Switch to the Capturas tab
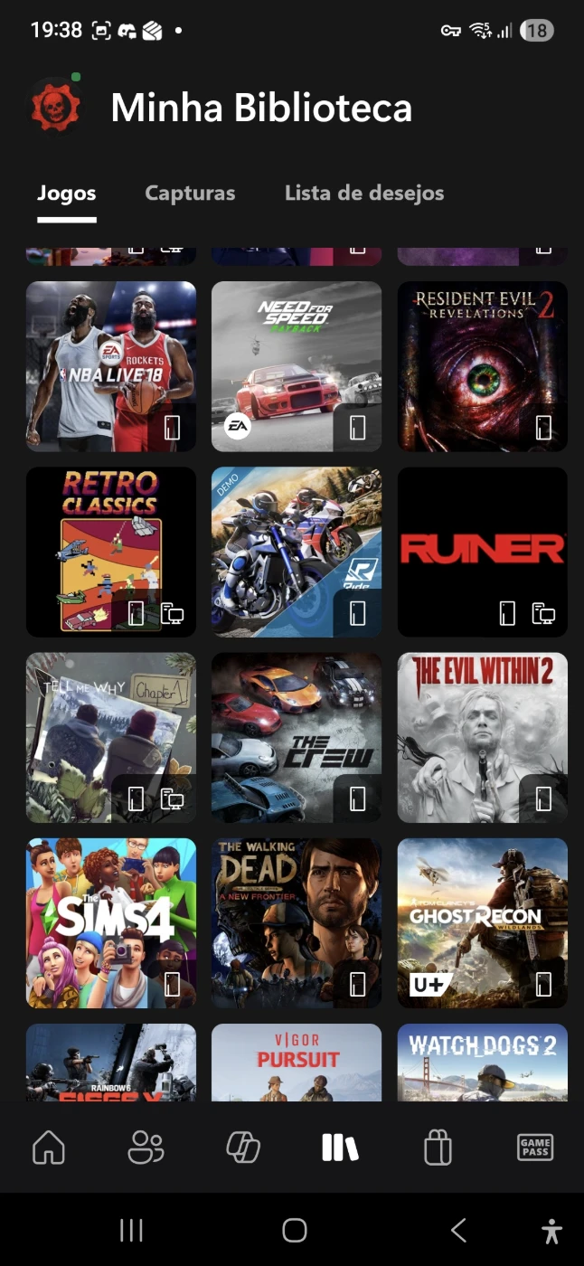This screenshot has width=584, height=1266. (190, 193)
